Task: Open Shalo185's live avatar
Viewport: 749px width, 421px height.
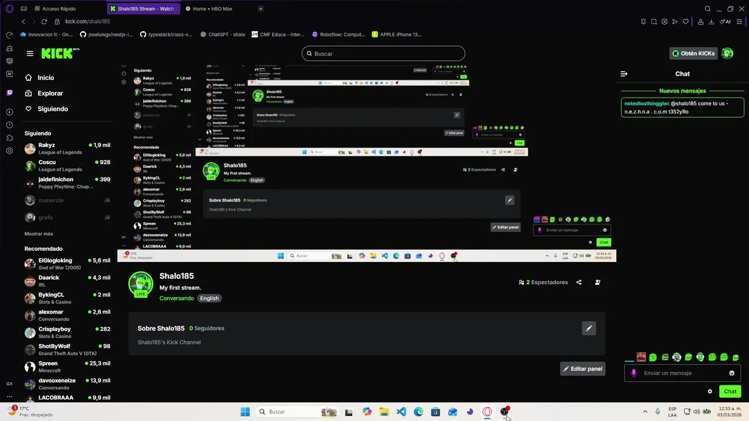Action: coord(140,284)
